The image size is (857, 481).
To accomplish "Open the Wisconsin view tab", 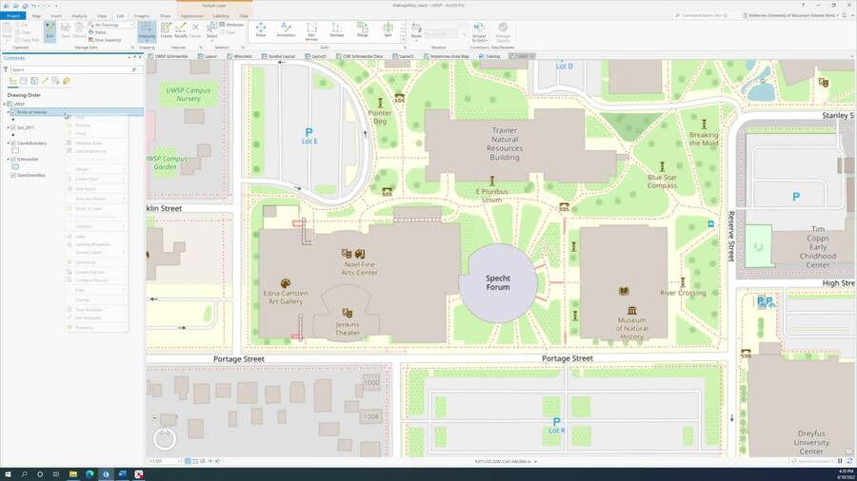I will 240,56.
